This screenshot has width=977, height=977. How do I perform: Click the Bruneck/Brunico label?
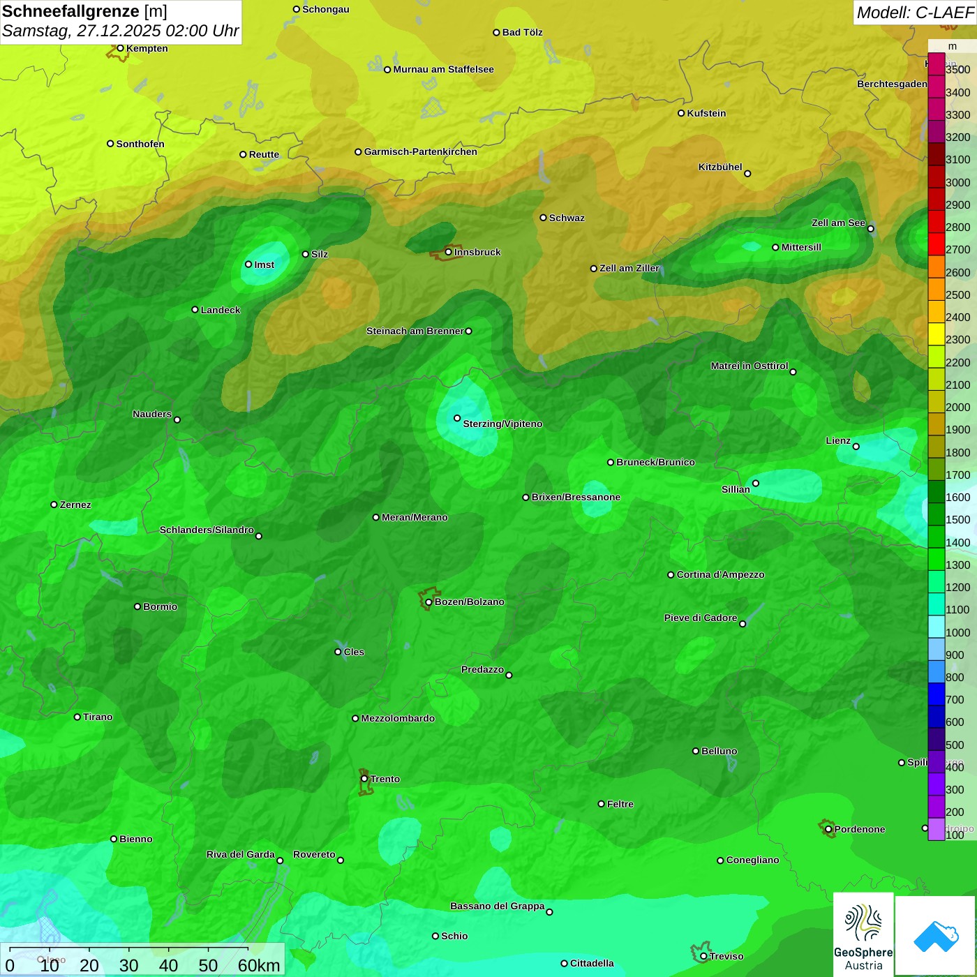[x=655, y=462]
